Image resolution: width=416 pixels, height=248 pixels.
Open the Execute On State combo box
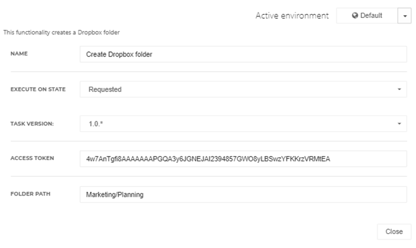click(x=243, y=89)
